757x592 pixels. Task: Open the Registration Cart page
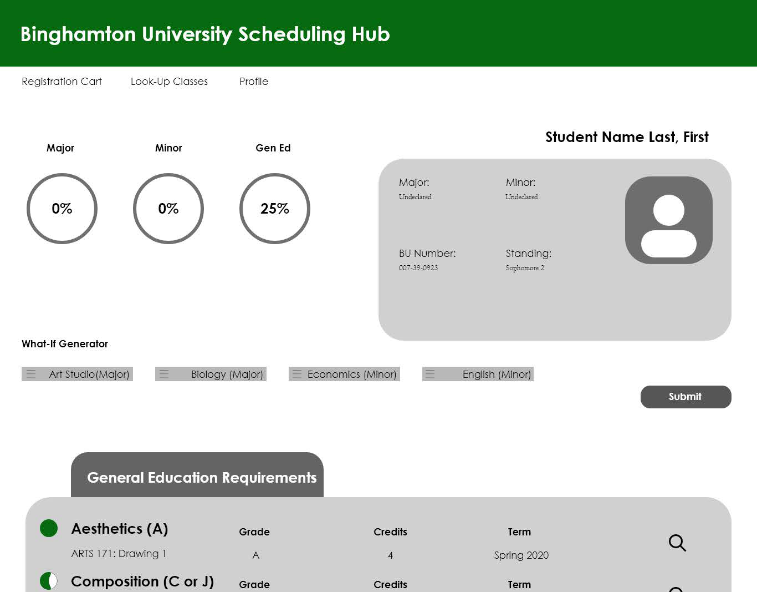point(62,82)
